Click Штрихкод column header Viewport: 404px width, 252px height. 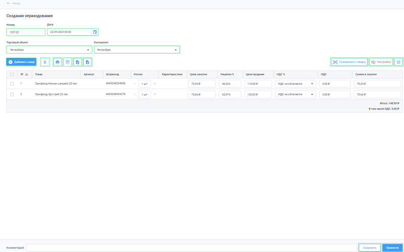(x=112, y=74)
